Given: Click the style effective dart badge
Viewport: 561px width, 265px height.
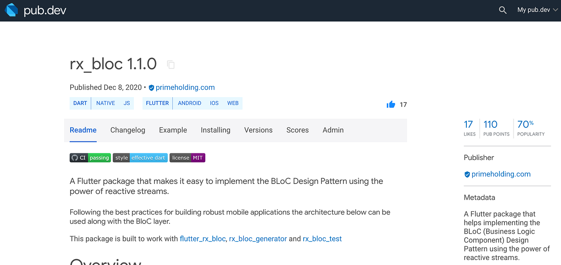Looking at the screenshot, I should (x=140, y=158).
